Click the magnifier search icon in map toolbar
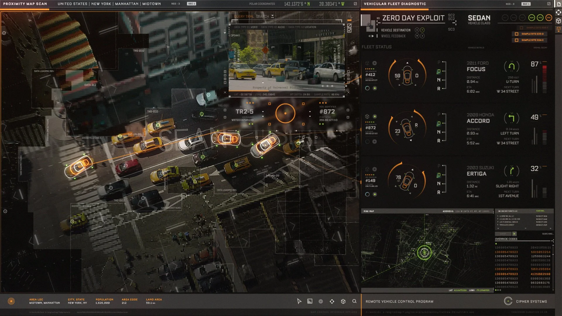The height and width of the screenshot is (316, 562). click(x=354, y=301)
